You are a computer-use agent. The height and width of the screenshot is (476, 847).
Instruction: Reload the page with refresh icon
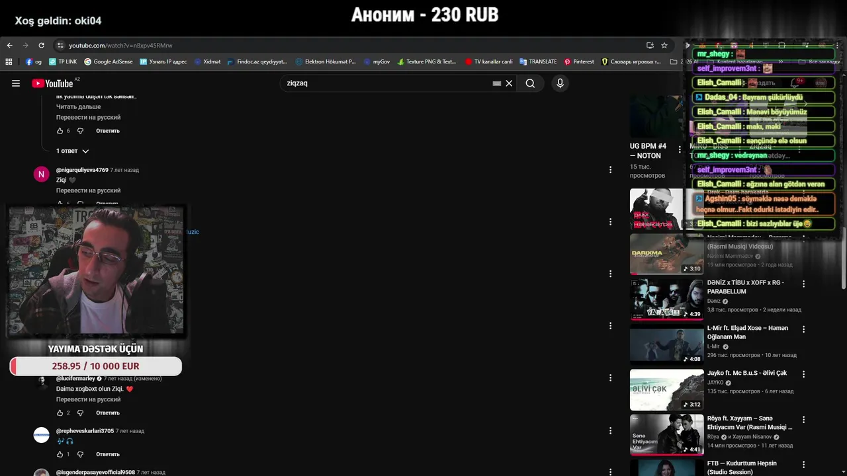pyautogui.click(x=41, y=46)
